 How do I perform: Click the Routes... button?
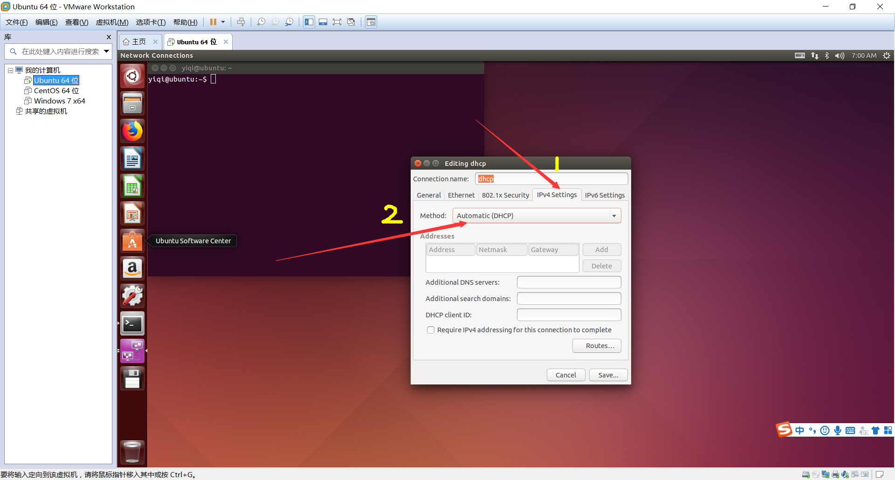(597, 346)
